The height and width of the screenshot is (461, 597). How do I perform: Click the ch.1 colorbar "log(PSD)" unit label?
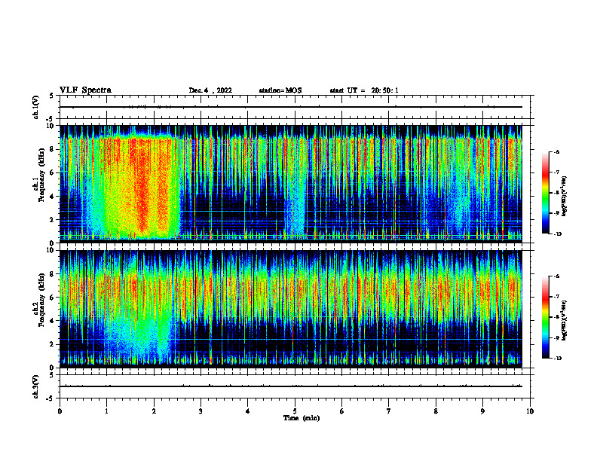click(564, 197)
